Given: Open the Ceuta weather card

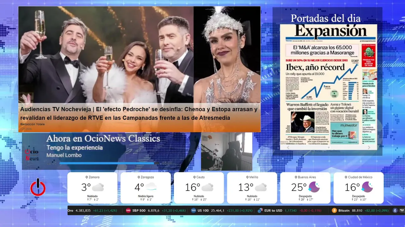Looking at the screenshot, I should [199, 188].
